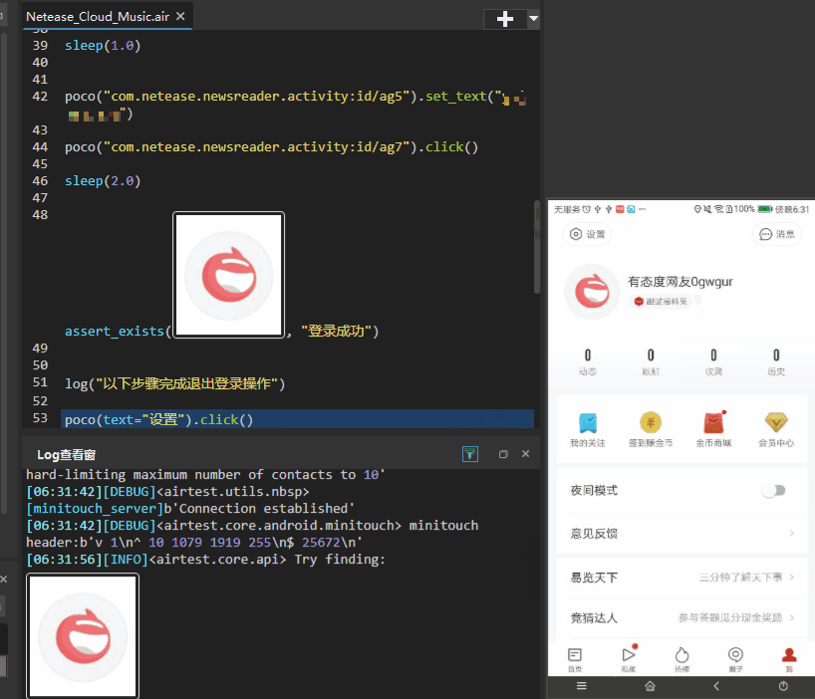Tap the 跟贴局科员 badge
The image size is (815, 699).
point(664,301)
